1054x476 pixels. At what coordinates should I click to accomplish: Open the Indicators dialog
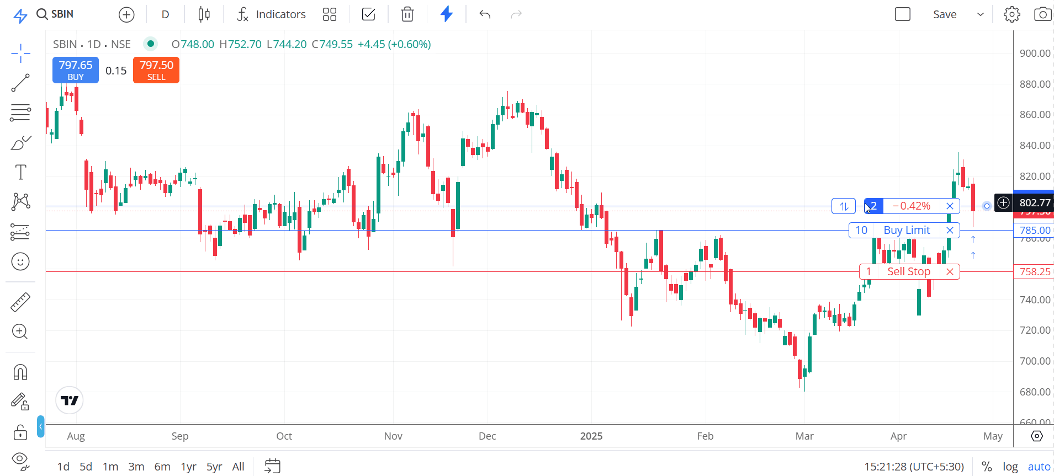[271, 15]
